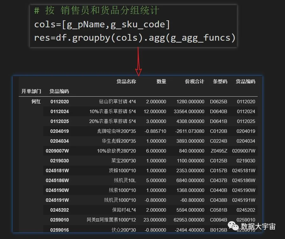This screenshot has height=239, width=285.
Task: Click the barcode 'D0640B'
Action: tap(219, 111)
